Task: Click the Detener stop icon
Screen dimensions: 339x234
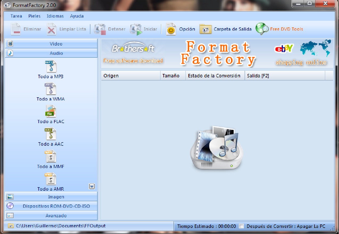Action: tap(100, 29)
